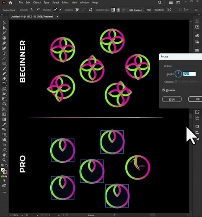Pick the Magic Wand tool

pos(4,33)
